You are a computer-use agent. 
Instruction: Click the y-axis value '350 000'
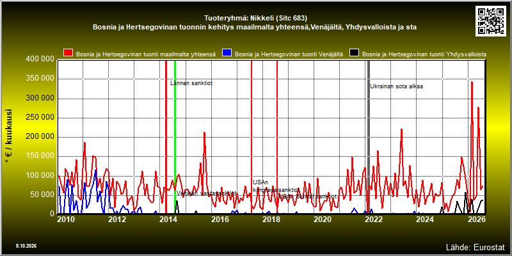tap(40, 79)
